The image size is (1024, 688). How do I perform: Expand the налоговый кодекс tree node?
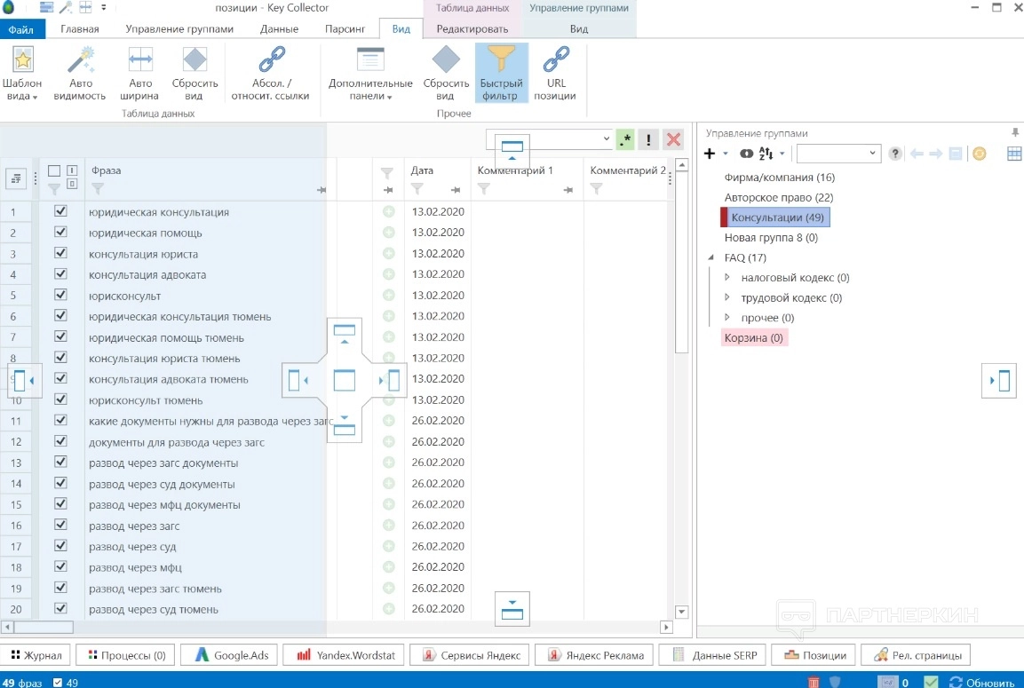pyautogui.click(x=728, y=278)
